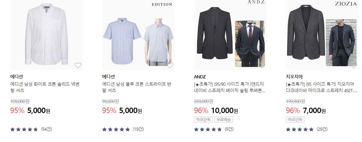
Task: Open the ANDZ navy suit jacket image
Action: click(230, 35)
